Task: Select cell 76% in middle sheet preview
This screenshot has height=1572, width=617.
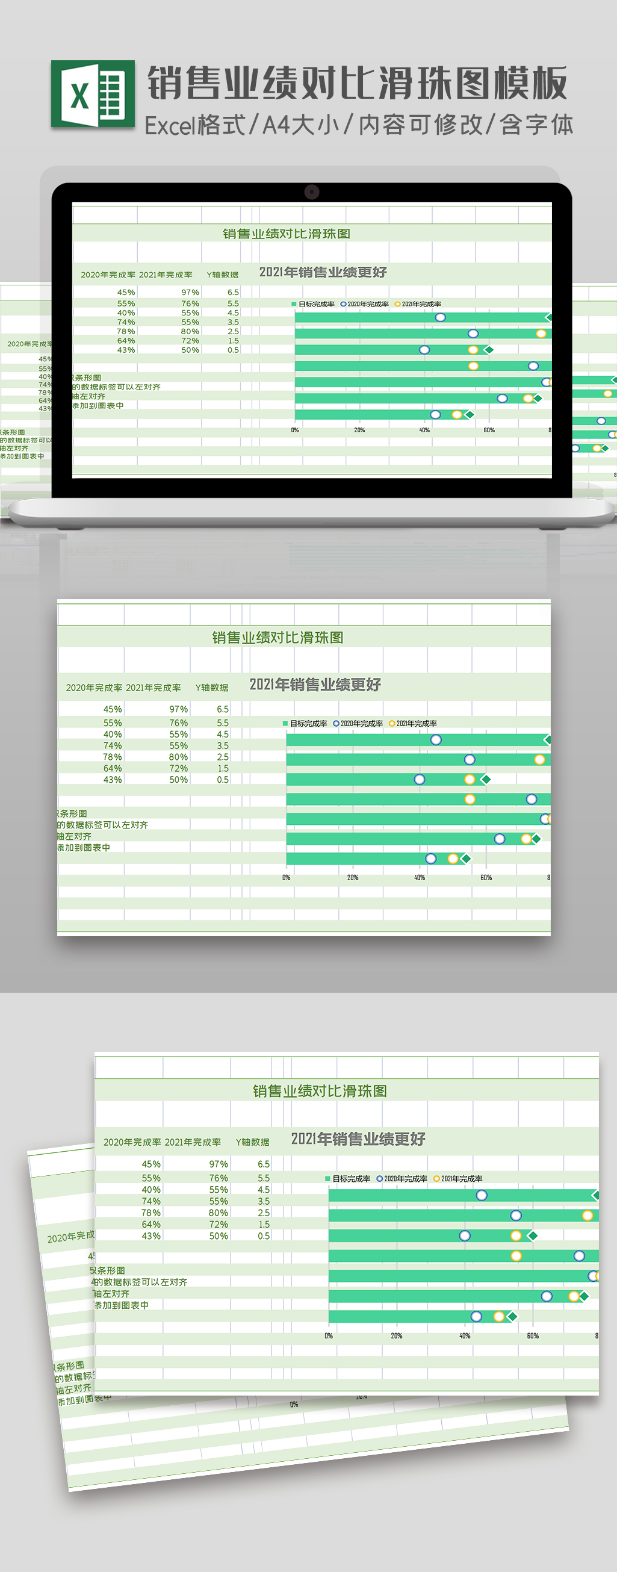Action: (178, 722)
